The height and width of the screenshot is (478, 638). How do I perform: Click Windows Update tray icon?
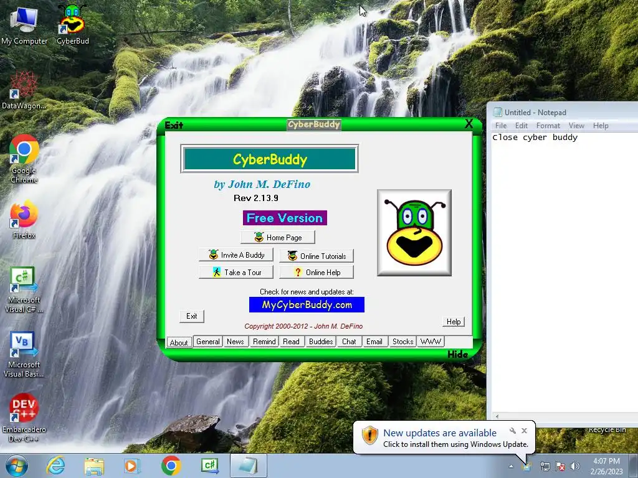pyautogui.click(x=527, y=466)
